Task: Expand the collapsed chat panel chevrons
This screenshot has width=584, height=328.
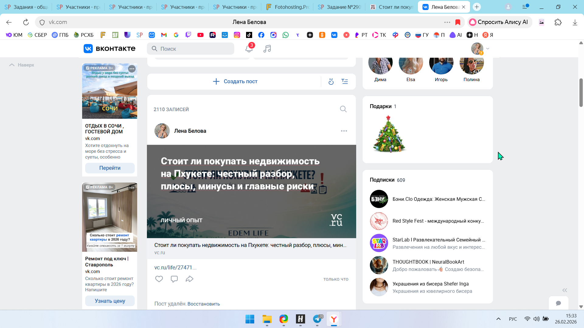Action: coord(565,290)
